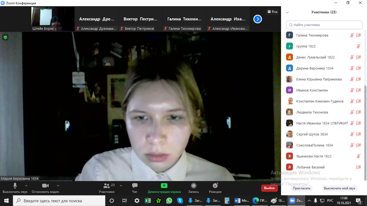Image resolution: width=367 pixels, height=206 pixels.
Task: Open WhatsApp from the taskbar
Action: point(169,201)
